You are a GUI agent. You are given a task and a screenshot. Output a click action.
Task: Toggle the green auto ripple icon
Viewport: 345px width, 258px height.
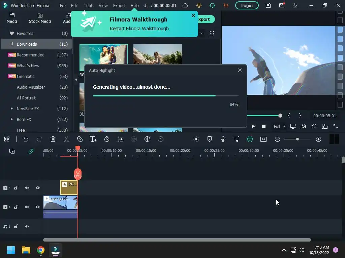point(250,139)
